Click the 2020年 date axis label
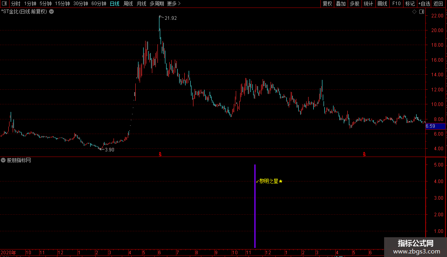 8,253
